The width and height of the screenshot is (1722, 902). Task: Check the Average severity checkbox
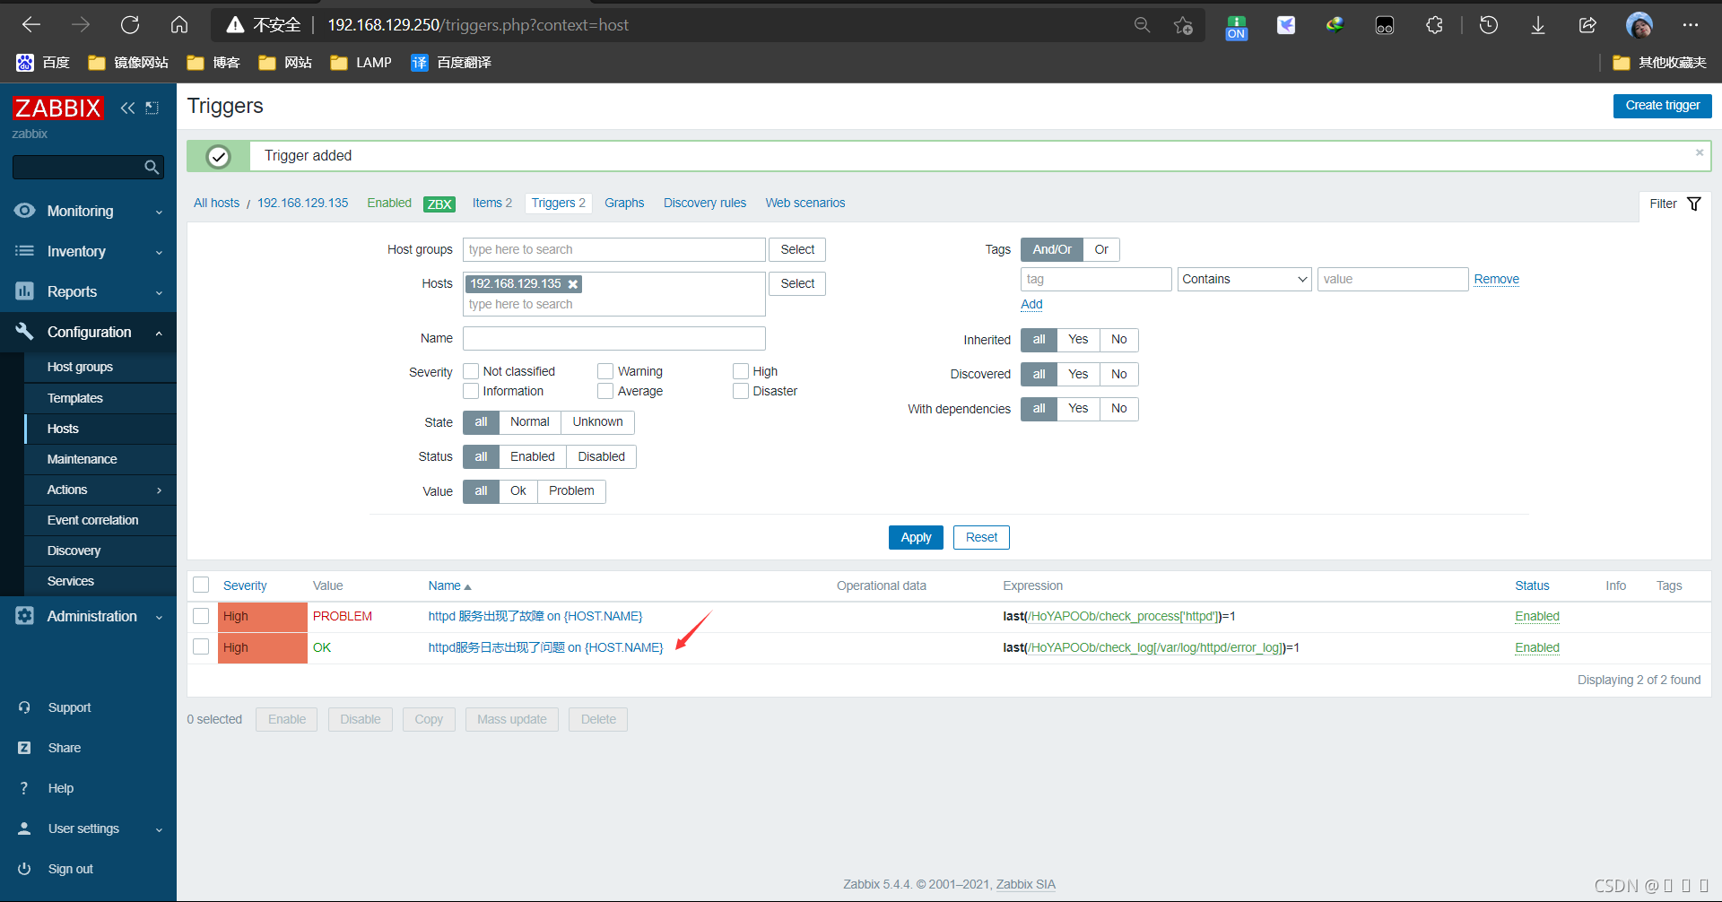click(605, 391)
